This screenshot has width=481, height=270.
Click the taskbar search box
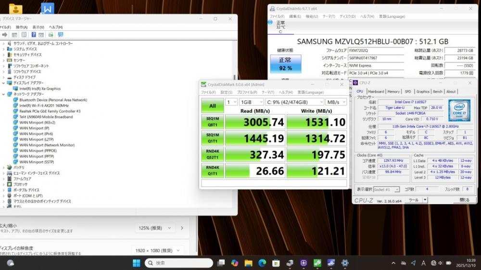179,263
